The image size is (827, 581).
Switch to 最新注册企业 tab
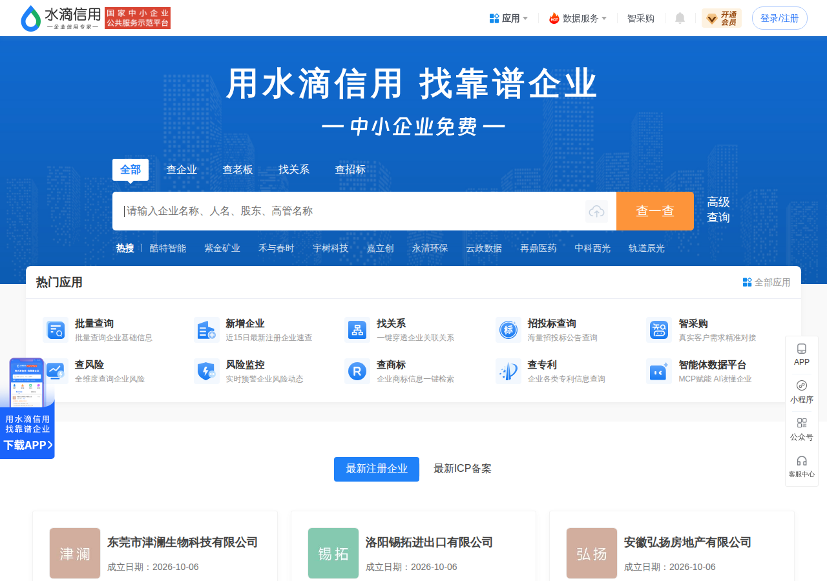[377, 469]
